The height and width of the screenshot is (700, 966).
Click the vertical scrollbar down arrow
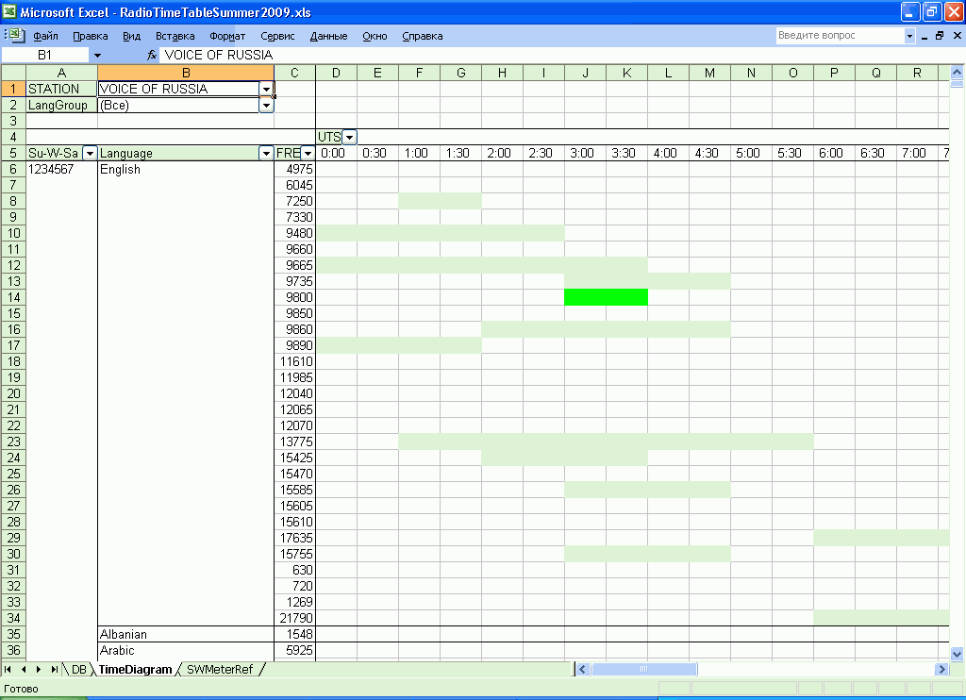pyautogui.click(x=957, y=654)
